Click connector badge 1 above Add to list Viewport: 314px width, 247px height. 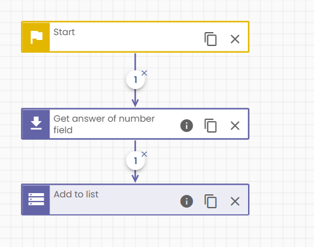coord(136,161)
